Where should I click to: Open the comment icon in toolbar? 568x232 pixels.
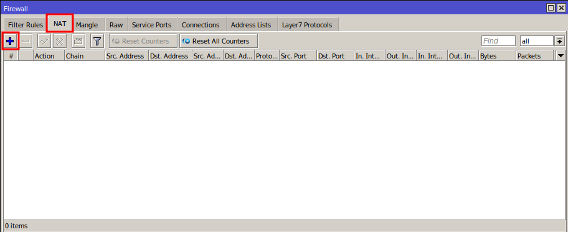(78, 41)
